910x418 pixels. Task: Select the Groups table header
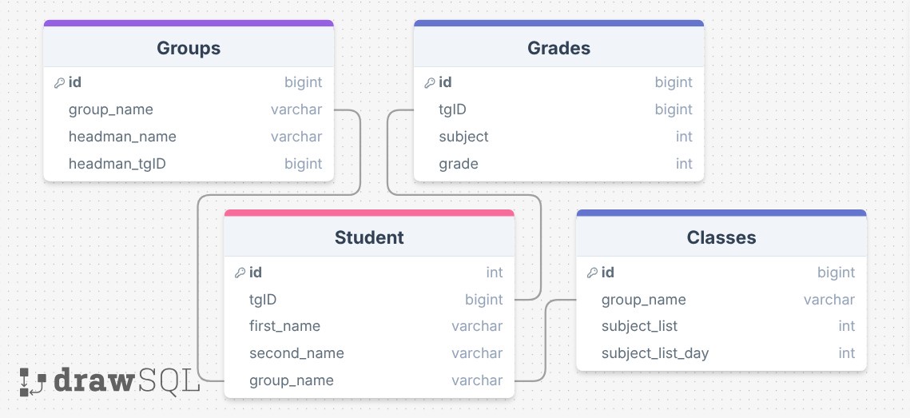click(x=189, y=48)
